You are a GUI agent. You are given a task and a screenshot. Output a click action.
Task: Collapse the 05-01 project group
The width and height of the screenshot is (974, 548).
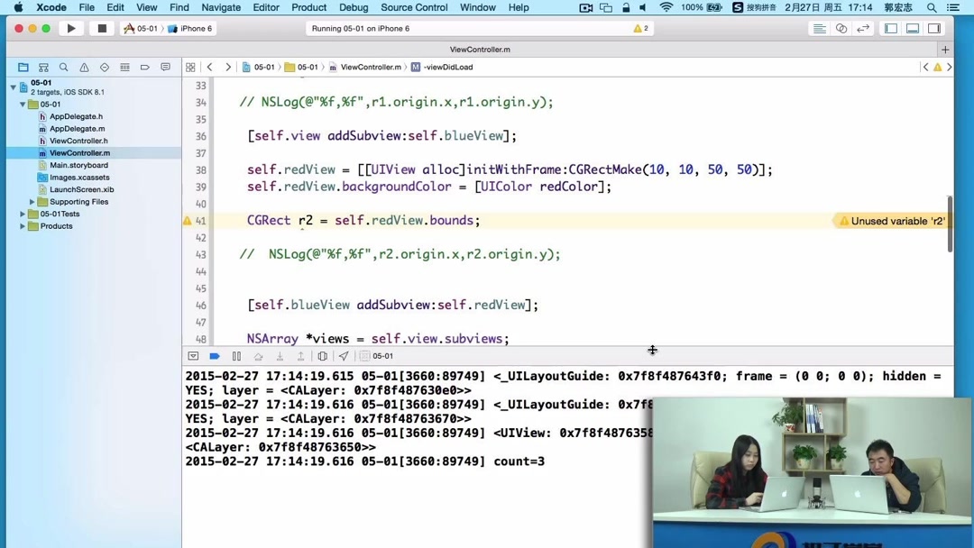tap(22, 104)
